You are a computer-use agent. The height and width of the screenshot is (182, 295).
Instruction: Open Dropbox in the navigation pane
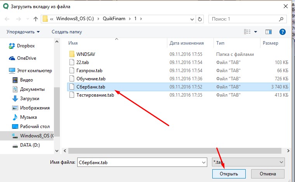(26, 46)
